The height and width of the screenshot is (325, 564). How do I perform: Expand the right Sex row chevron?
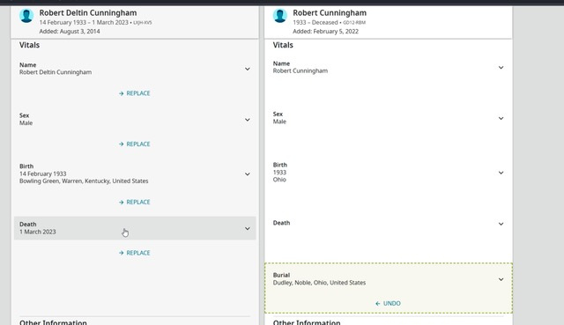point(501,118)
